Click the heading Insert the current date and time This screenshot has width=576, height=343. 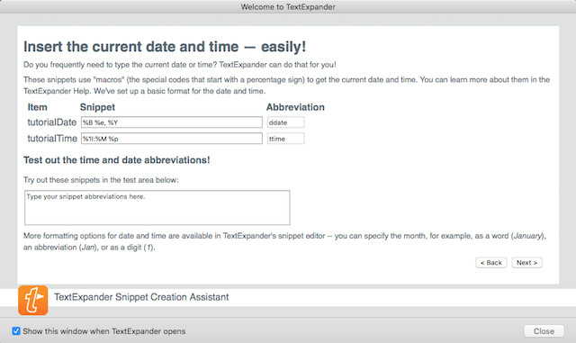165,47
